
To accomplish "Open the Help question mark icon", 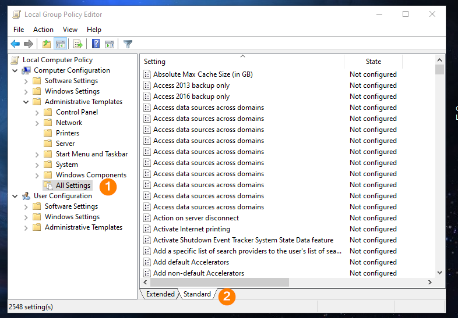I will click(x=96, y=44).
